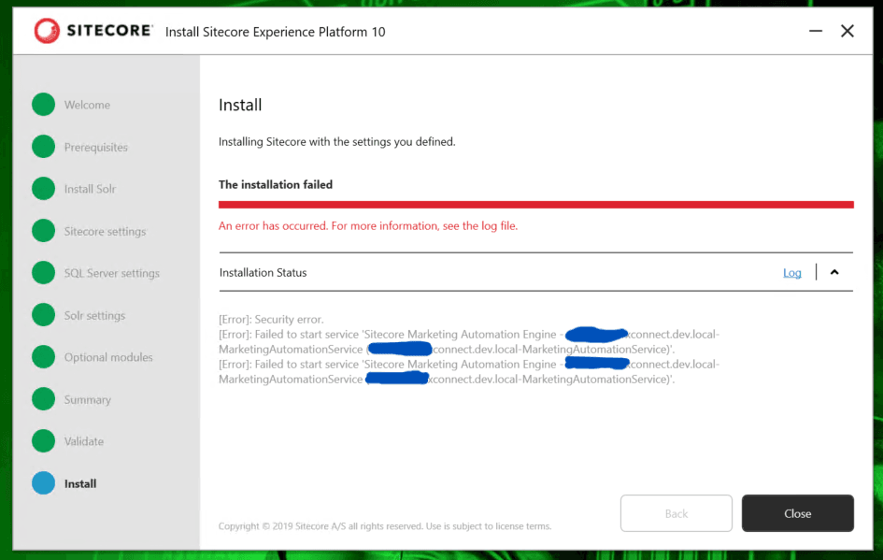The width and height of the screenshot is (883, 560).
Task: Close the installer with the X button
Action: [847, 31]
